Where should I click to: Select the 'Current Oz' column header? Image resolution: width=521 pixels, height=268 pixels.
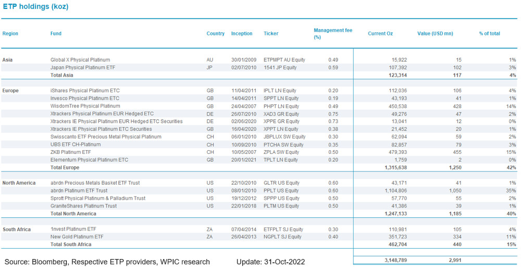(380, 33)
